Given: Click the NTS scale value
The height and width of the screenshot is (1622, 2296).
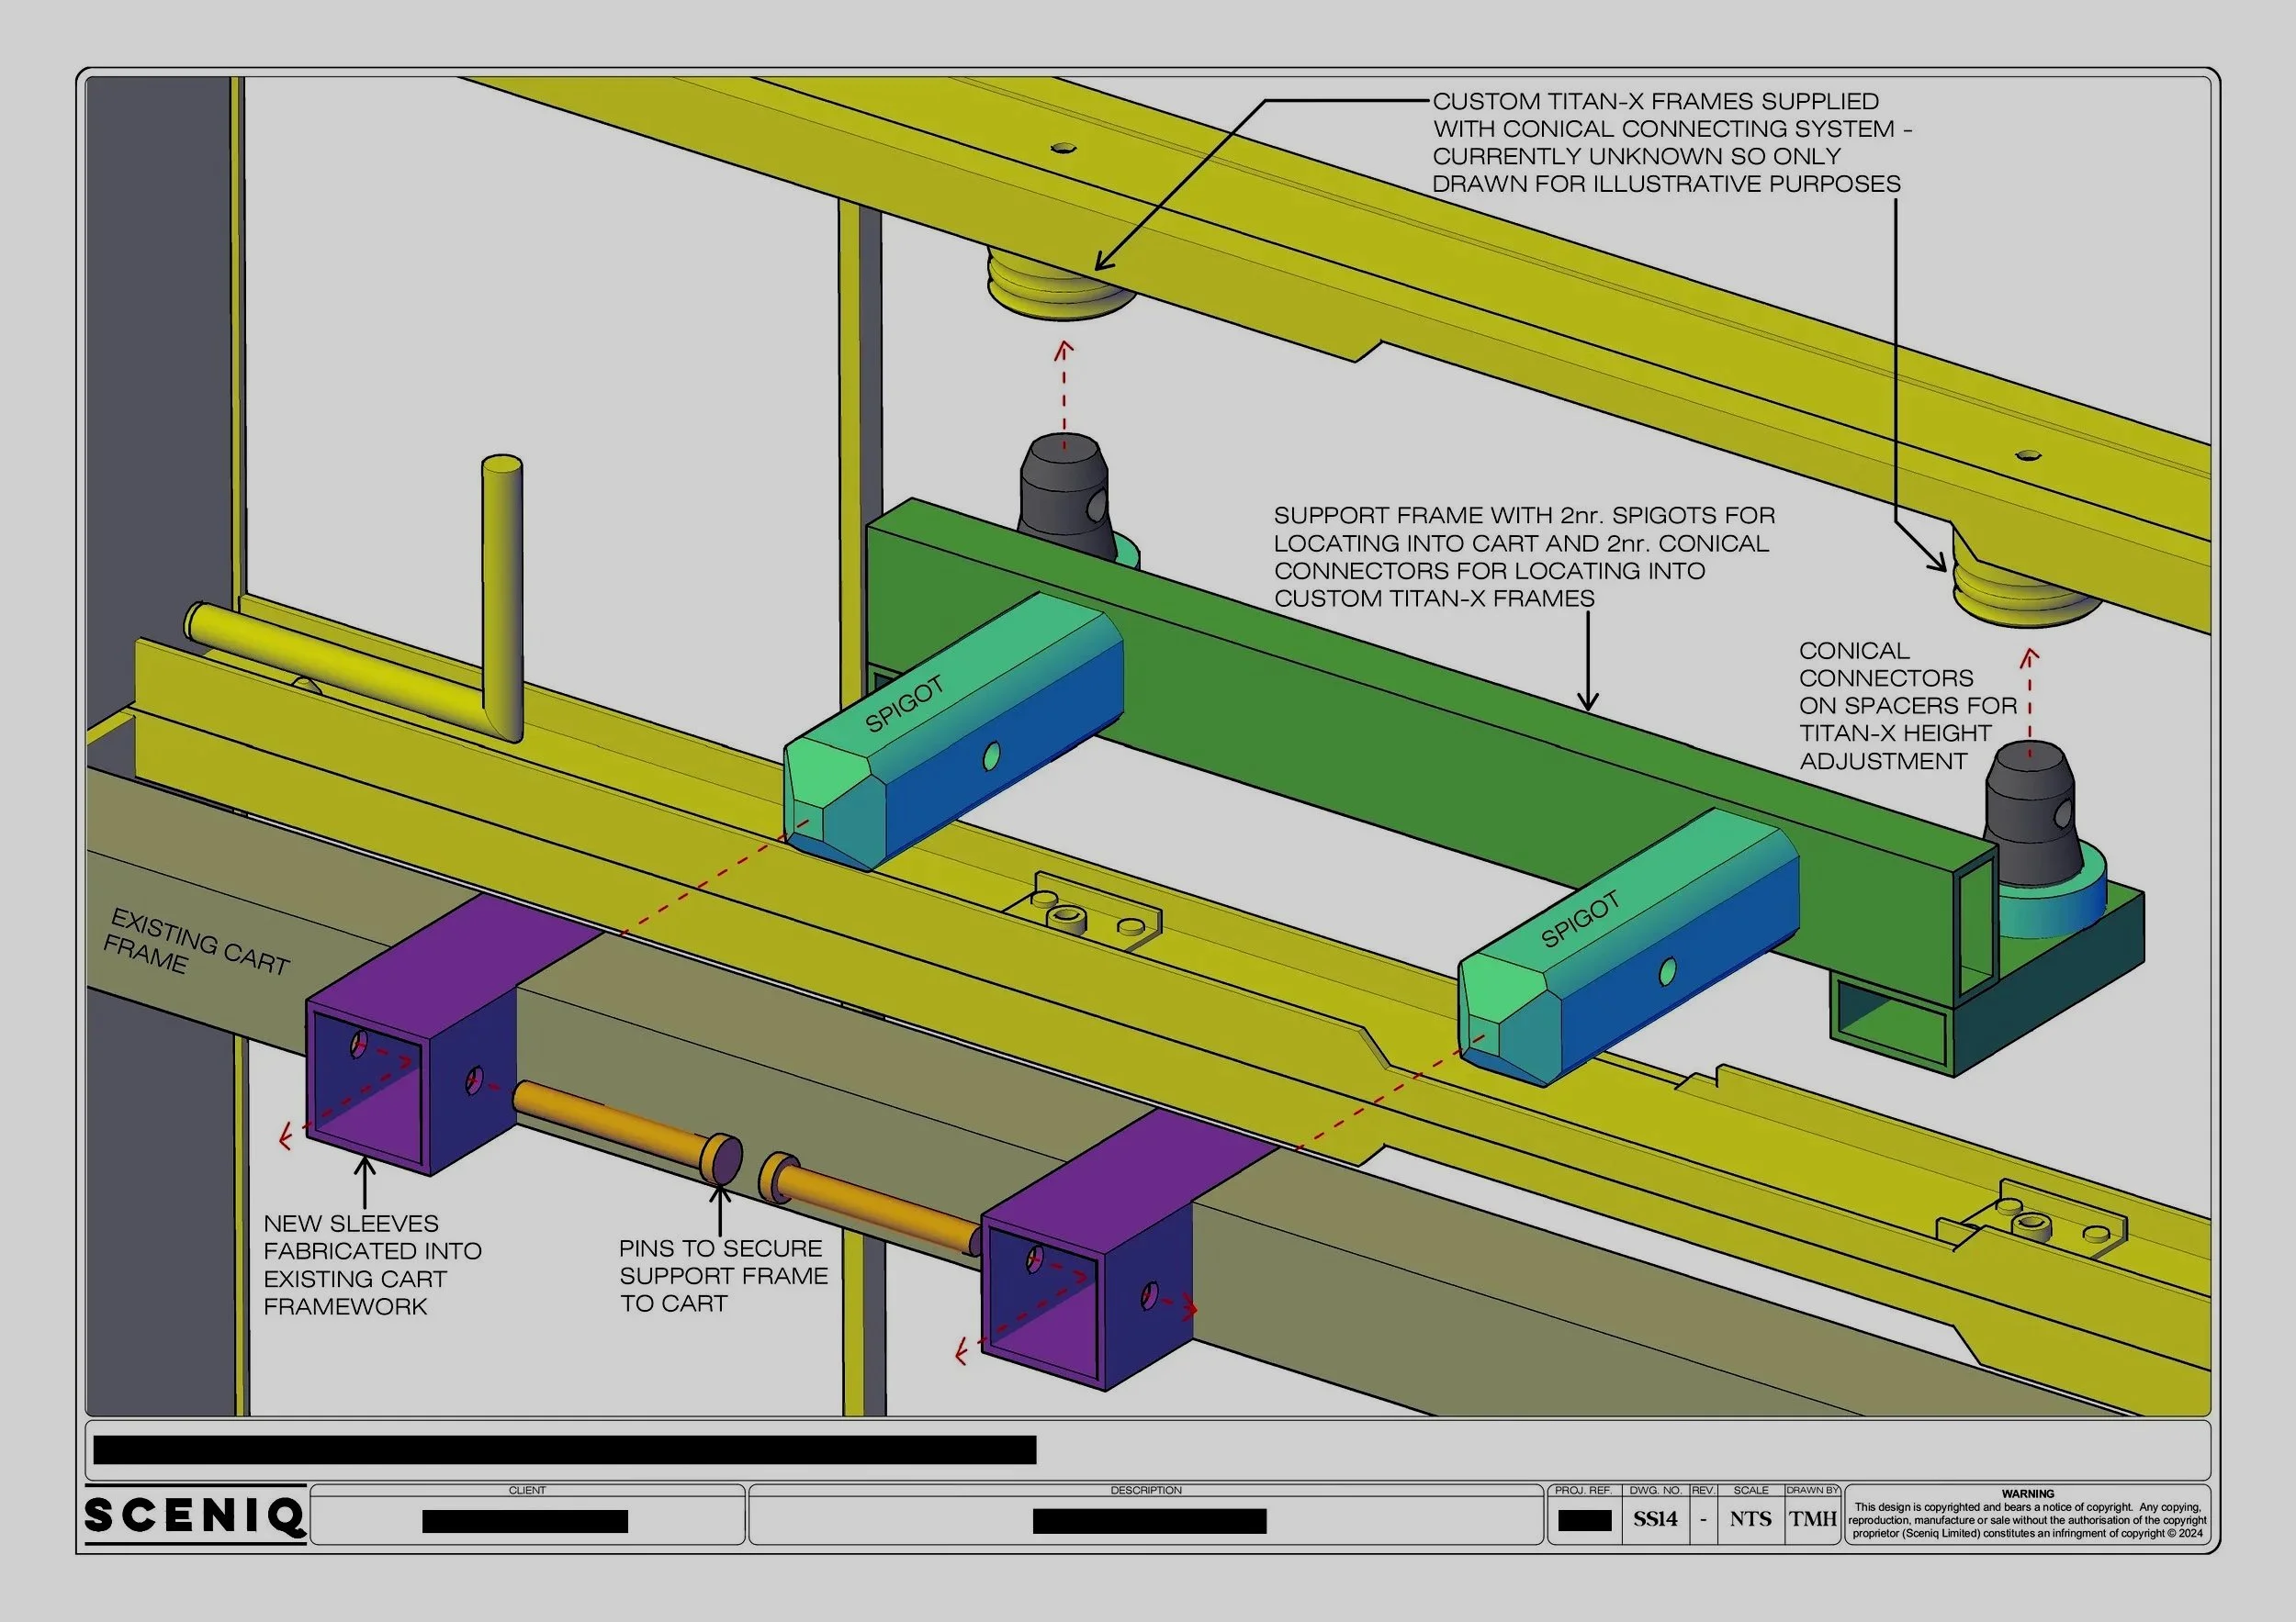Looking at the screenshot, I should coord(1751,1519).
